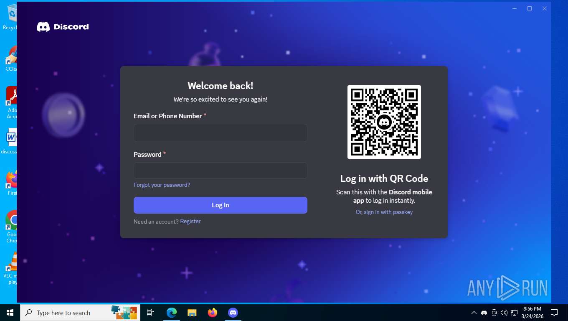Screen dimensions: 568x321
Task: Click the Discord system tray icon
Action: 484,313
